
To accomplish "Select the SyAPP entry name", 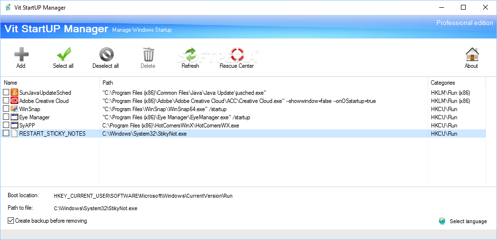I will point(27,126).
